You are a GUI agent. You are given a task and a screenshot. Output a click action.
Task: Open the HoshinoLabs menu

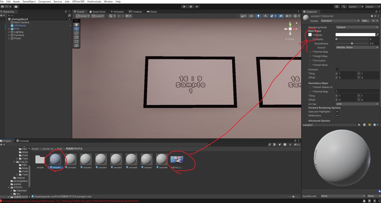[x=94, y=1]
